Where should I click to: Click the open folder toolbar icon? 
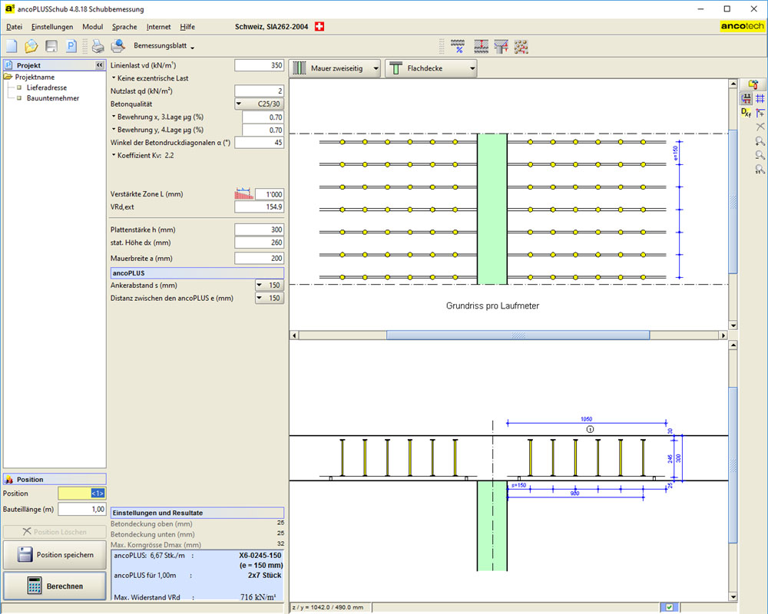(x=31, y=46)
